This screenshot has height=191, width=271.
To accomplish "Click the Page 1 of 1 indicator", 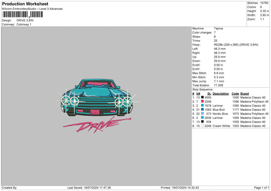I will pyautogui.click(x=262, y=187).
